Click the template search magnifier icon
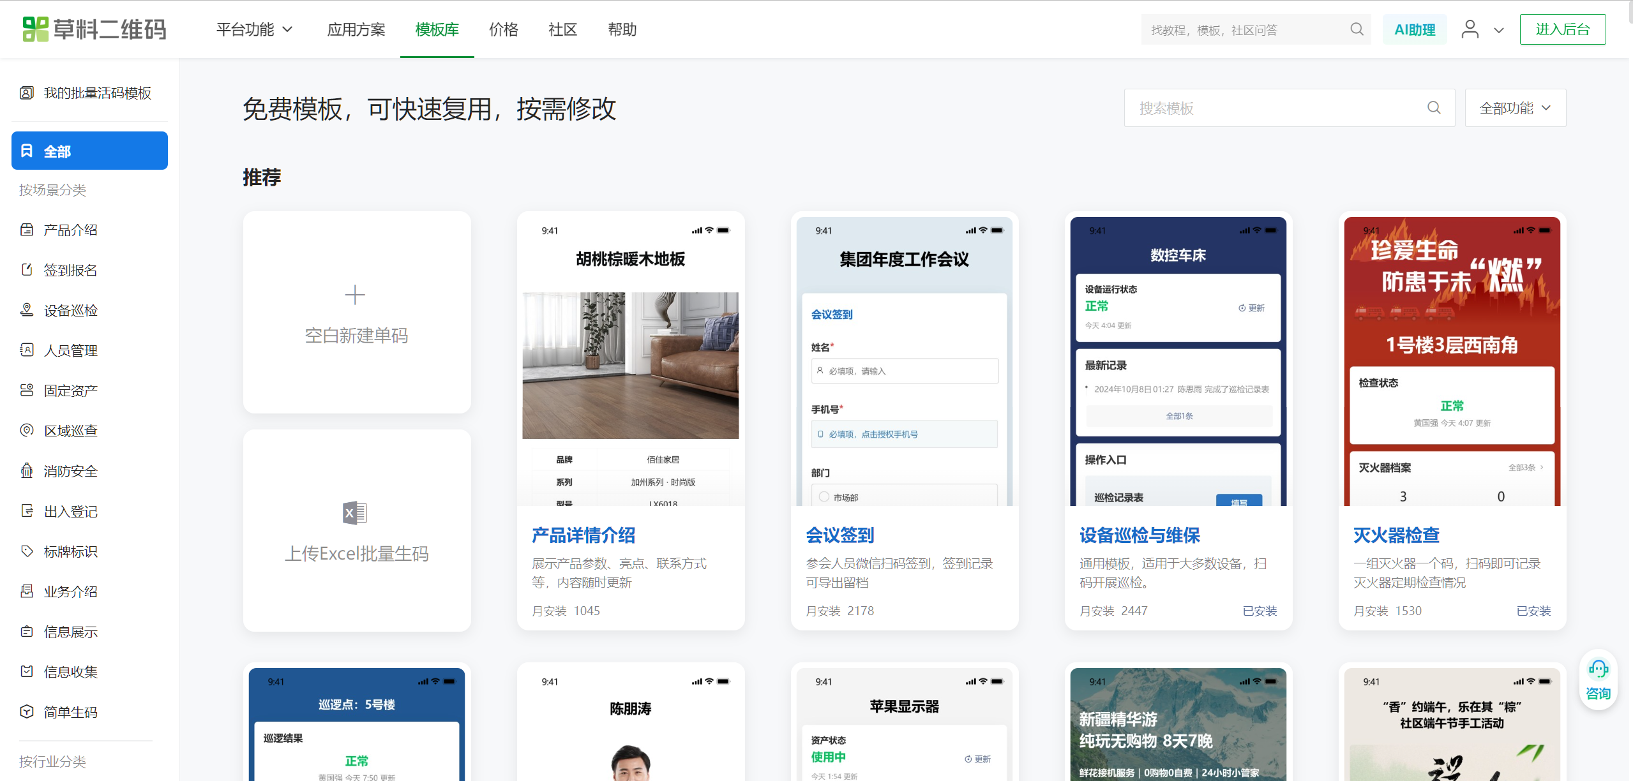Image resolution: width=1633 pixels, height=781 pixels. (1434, 108)
